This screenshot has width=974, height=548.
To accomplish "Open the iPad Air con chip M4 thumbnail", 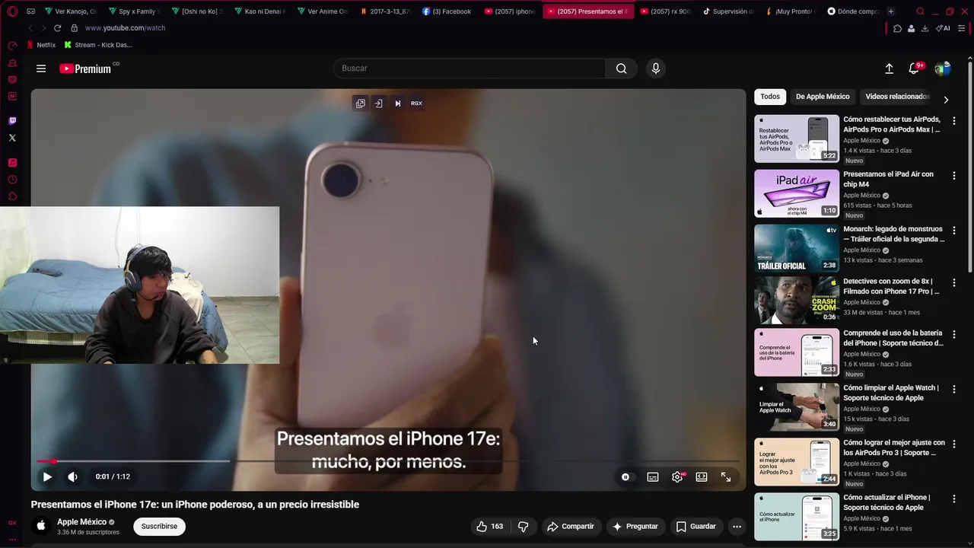I will tap(797, 193).
